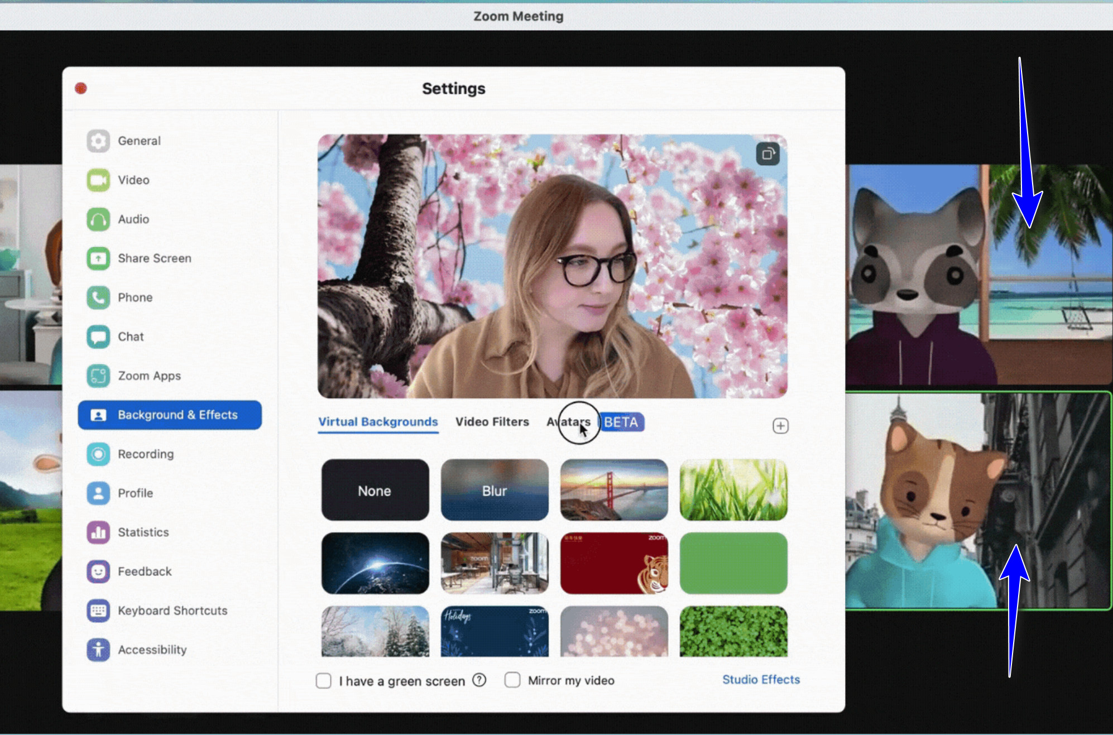Open Share Screen settings icon
This screenshot has width=1113, height=735.
pyautogui.click(x=98, y=258)
